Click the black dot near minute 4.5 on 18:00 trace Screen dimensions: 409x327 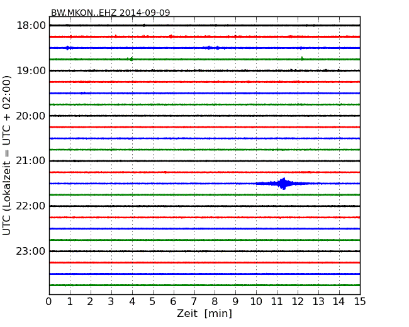[144, 25]
